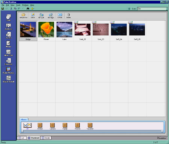
Task: Select the Set5_04 night city thumbnail
Action: point(119,30)
